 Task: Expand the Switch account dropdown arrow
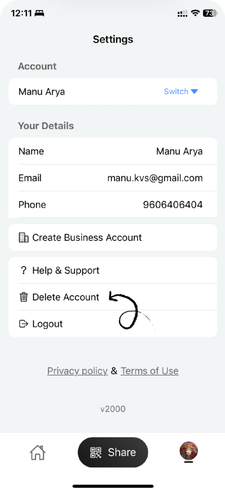coord(194,91)
